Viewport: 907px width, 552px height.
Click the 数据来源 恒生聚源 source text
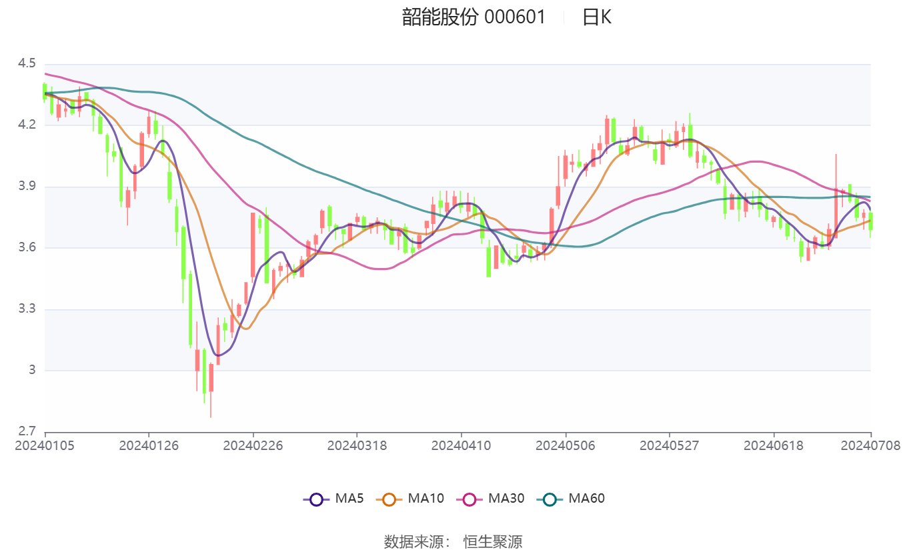coord(453,541)
